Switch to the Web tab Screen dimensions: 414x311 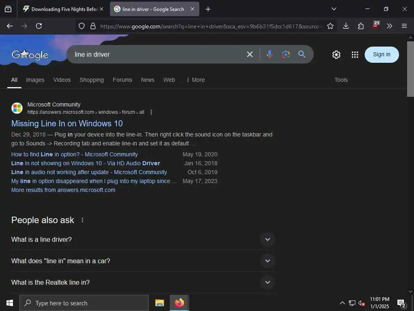click(169, 80)
